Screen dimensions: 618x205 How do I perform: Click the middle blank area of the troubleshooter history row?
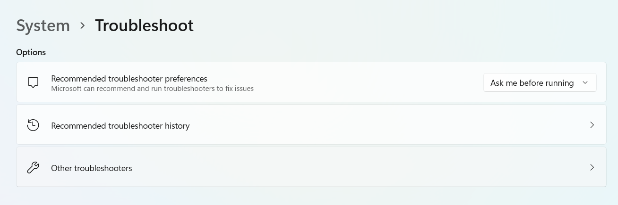[378, 125]
